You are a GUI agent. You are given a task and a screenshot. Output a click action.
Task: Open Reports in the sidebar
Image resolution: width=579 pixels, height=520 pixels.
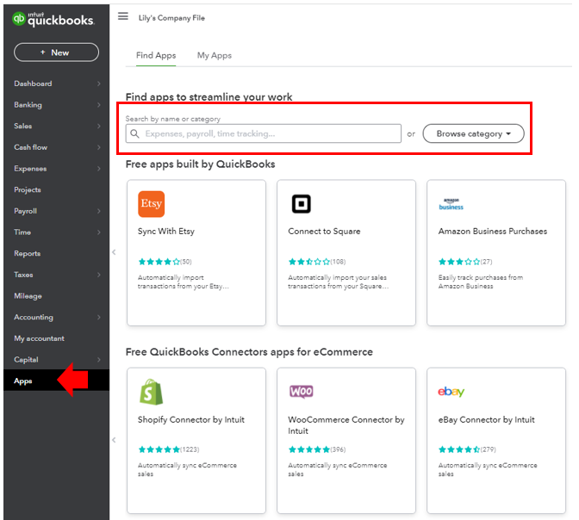coord(27,253)
